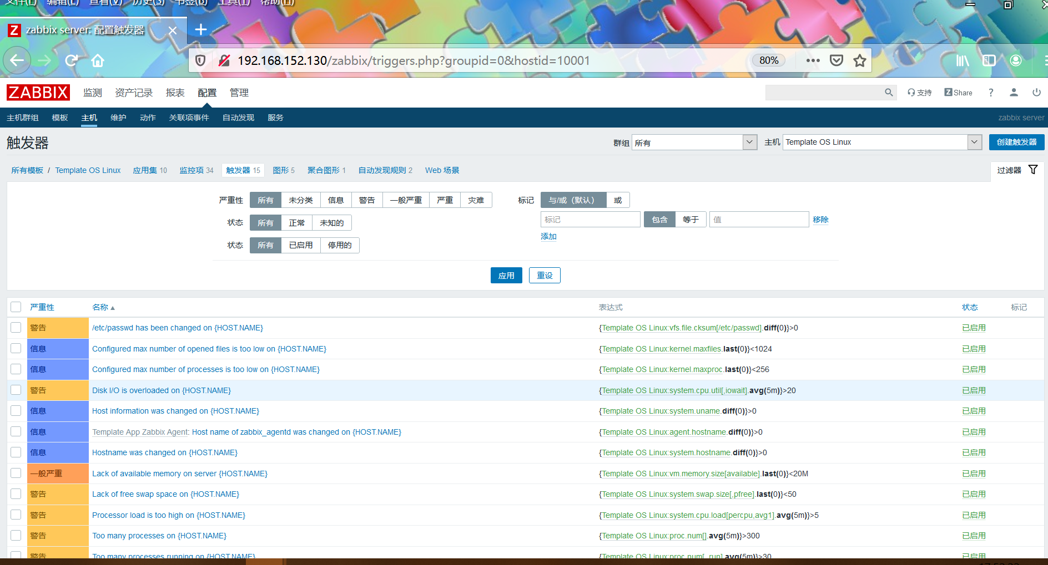Disable the trigger by clicking 已启用 on Hostname was changed
The height and width of the screenshot is (565, 1048).
[x=973, y=452]
